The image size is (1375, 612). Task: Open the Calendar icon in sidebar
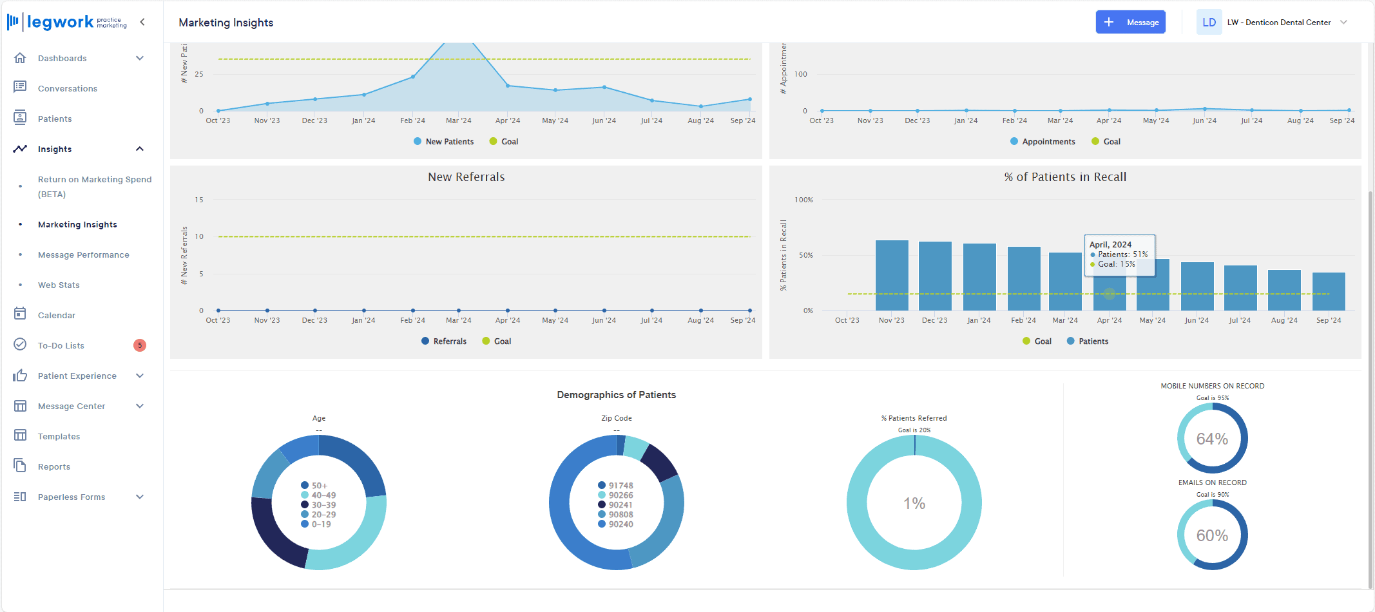pos(20,314)
